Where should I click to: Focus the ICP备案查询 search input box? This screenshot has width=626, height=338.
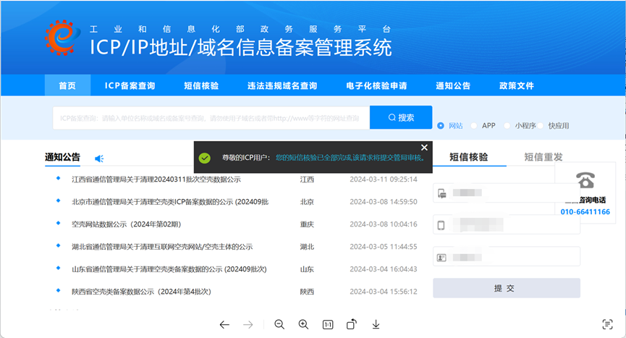pos(211,118)
